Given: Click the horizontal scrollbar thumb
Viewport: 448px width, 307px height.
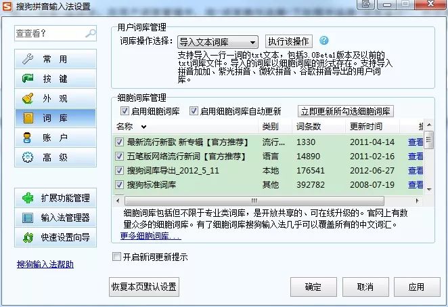Looking at the screenshot, I should coord(254,201).
